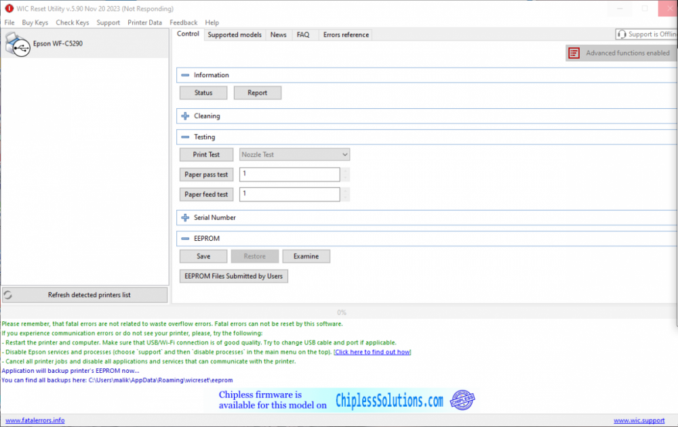Click the Paper feed test count field
Screen dimensions: 678x427
(x=290, y=194)
